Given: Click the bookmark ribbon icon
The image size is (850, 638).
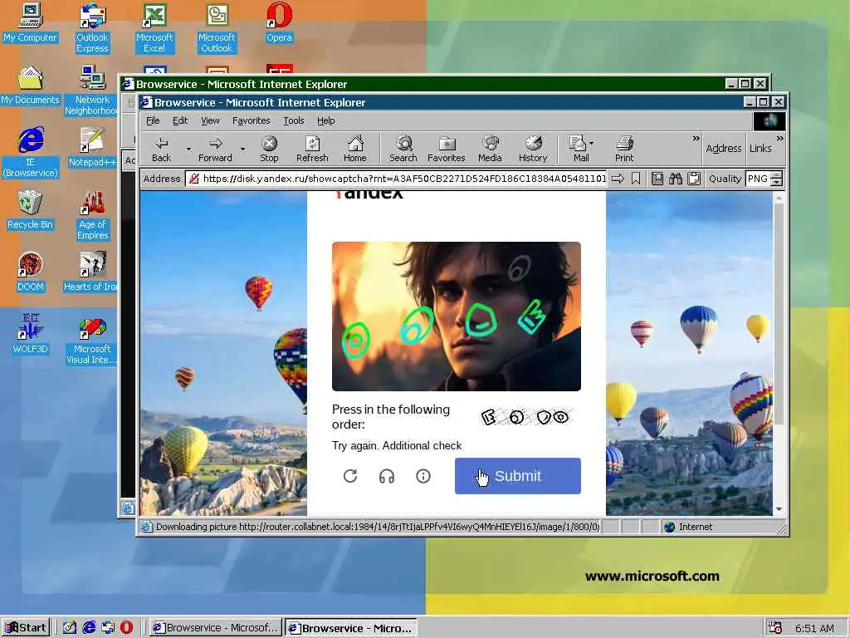Looking at the screenshot, I should point(636,179).
